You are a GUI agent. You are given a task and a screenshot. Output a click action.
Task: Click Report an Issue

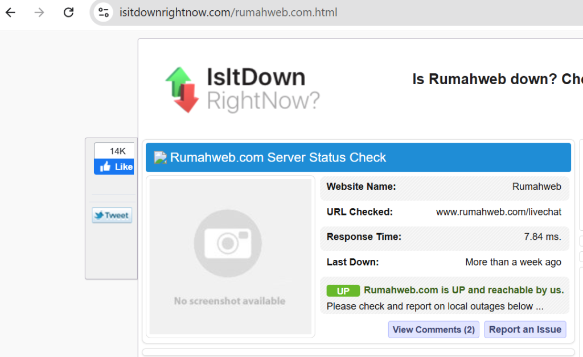click(524, 329)
